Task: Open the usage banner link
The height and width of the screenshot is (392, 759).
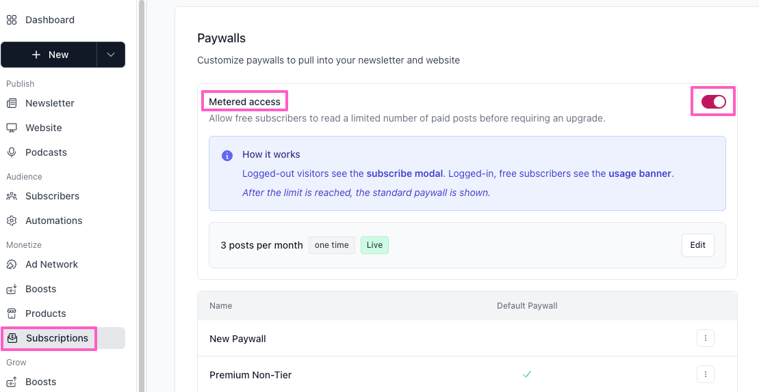Action: (x=639, y=173)
